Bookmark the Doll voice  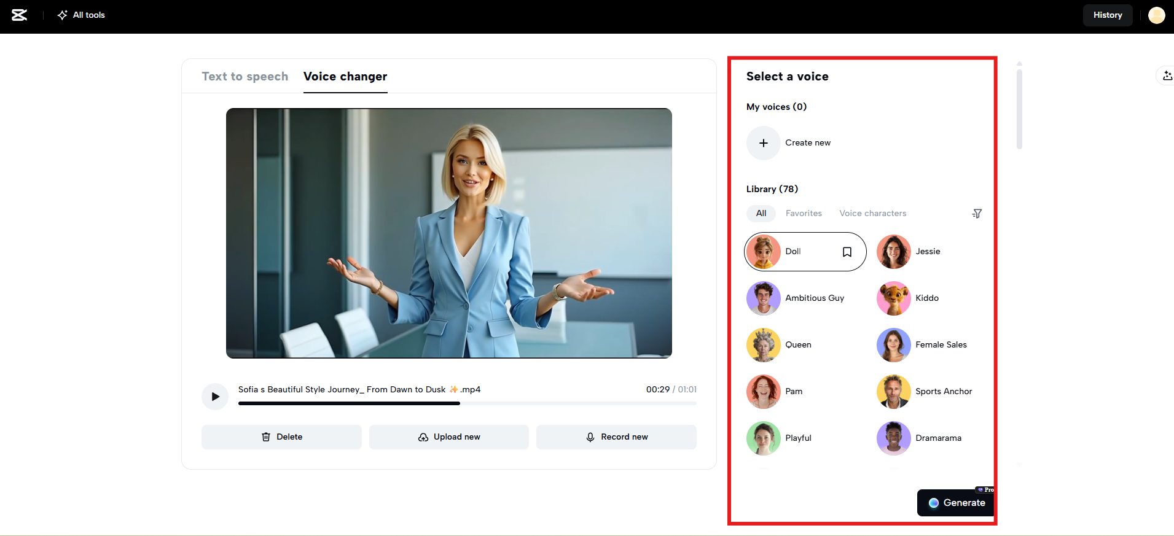point(847,252)
